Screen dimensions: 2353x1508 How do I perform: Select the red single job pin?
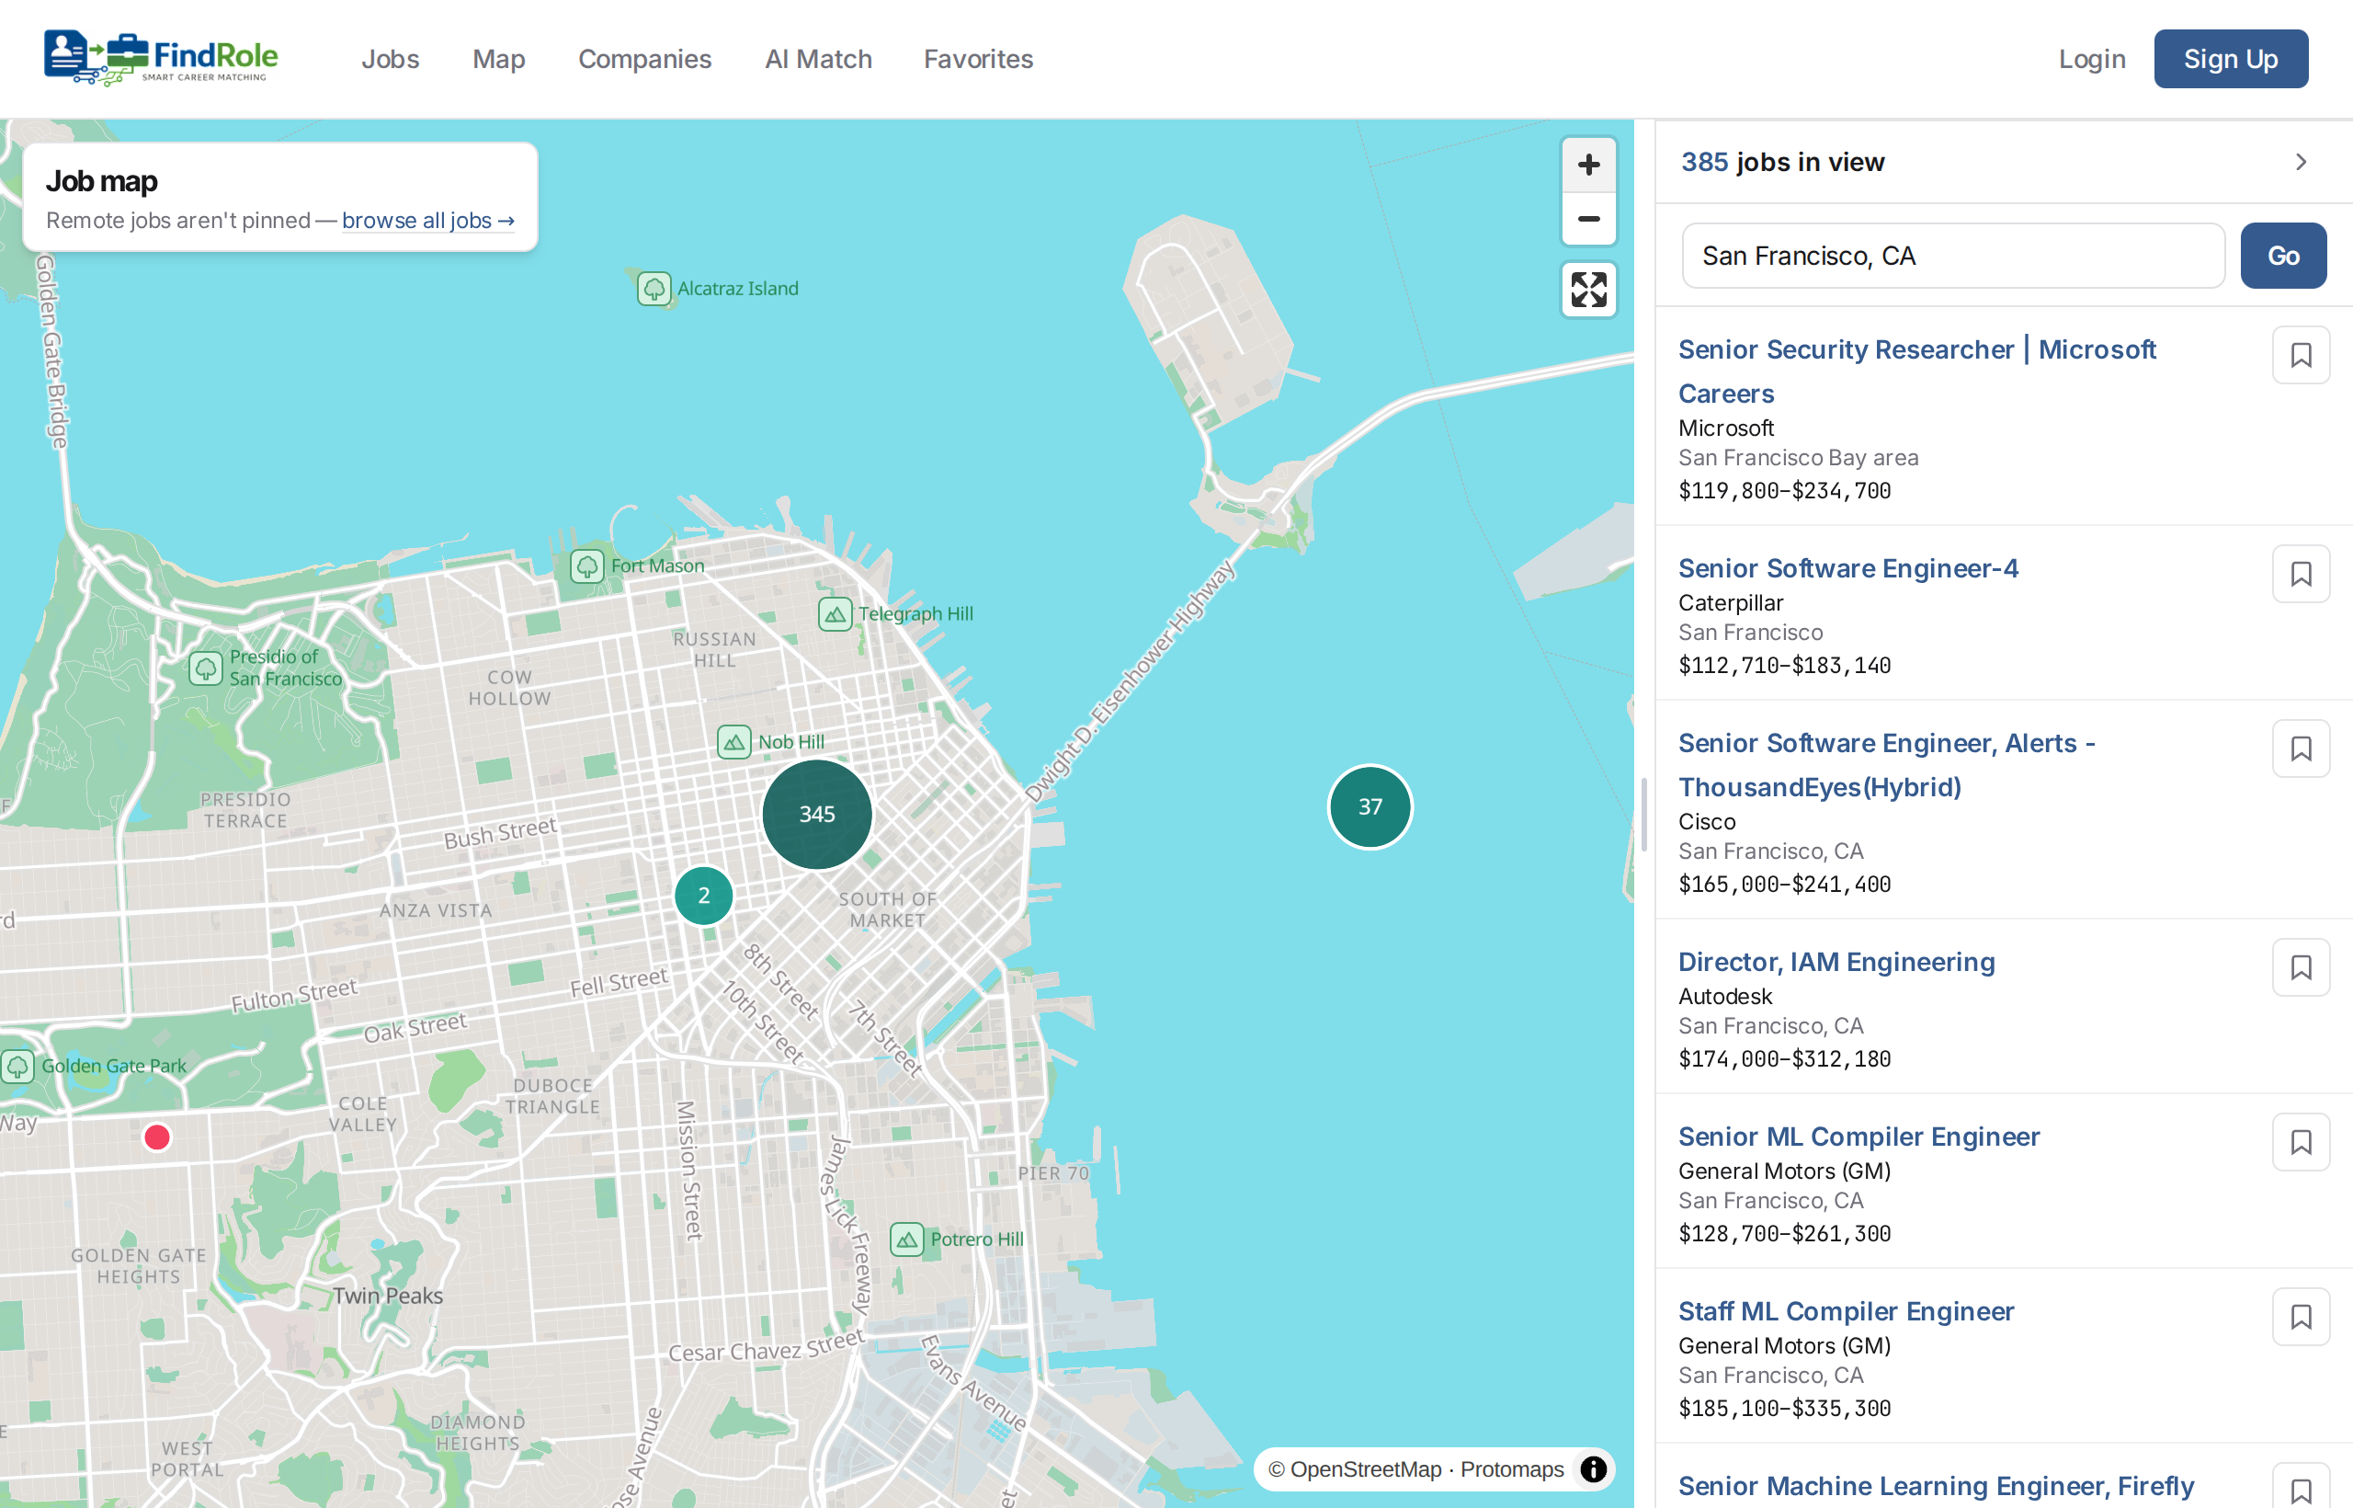[156, 1137]
